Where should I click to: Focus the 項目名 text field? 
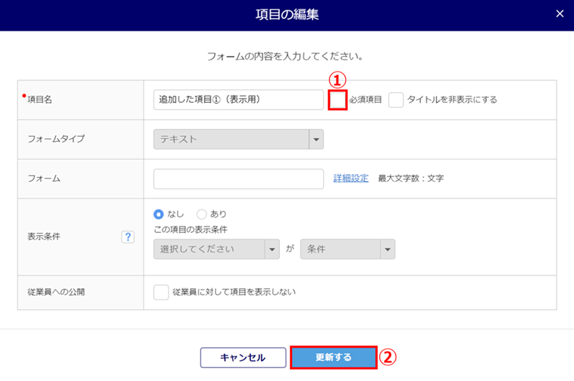[x=238, y=100]
